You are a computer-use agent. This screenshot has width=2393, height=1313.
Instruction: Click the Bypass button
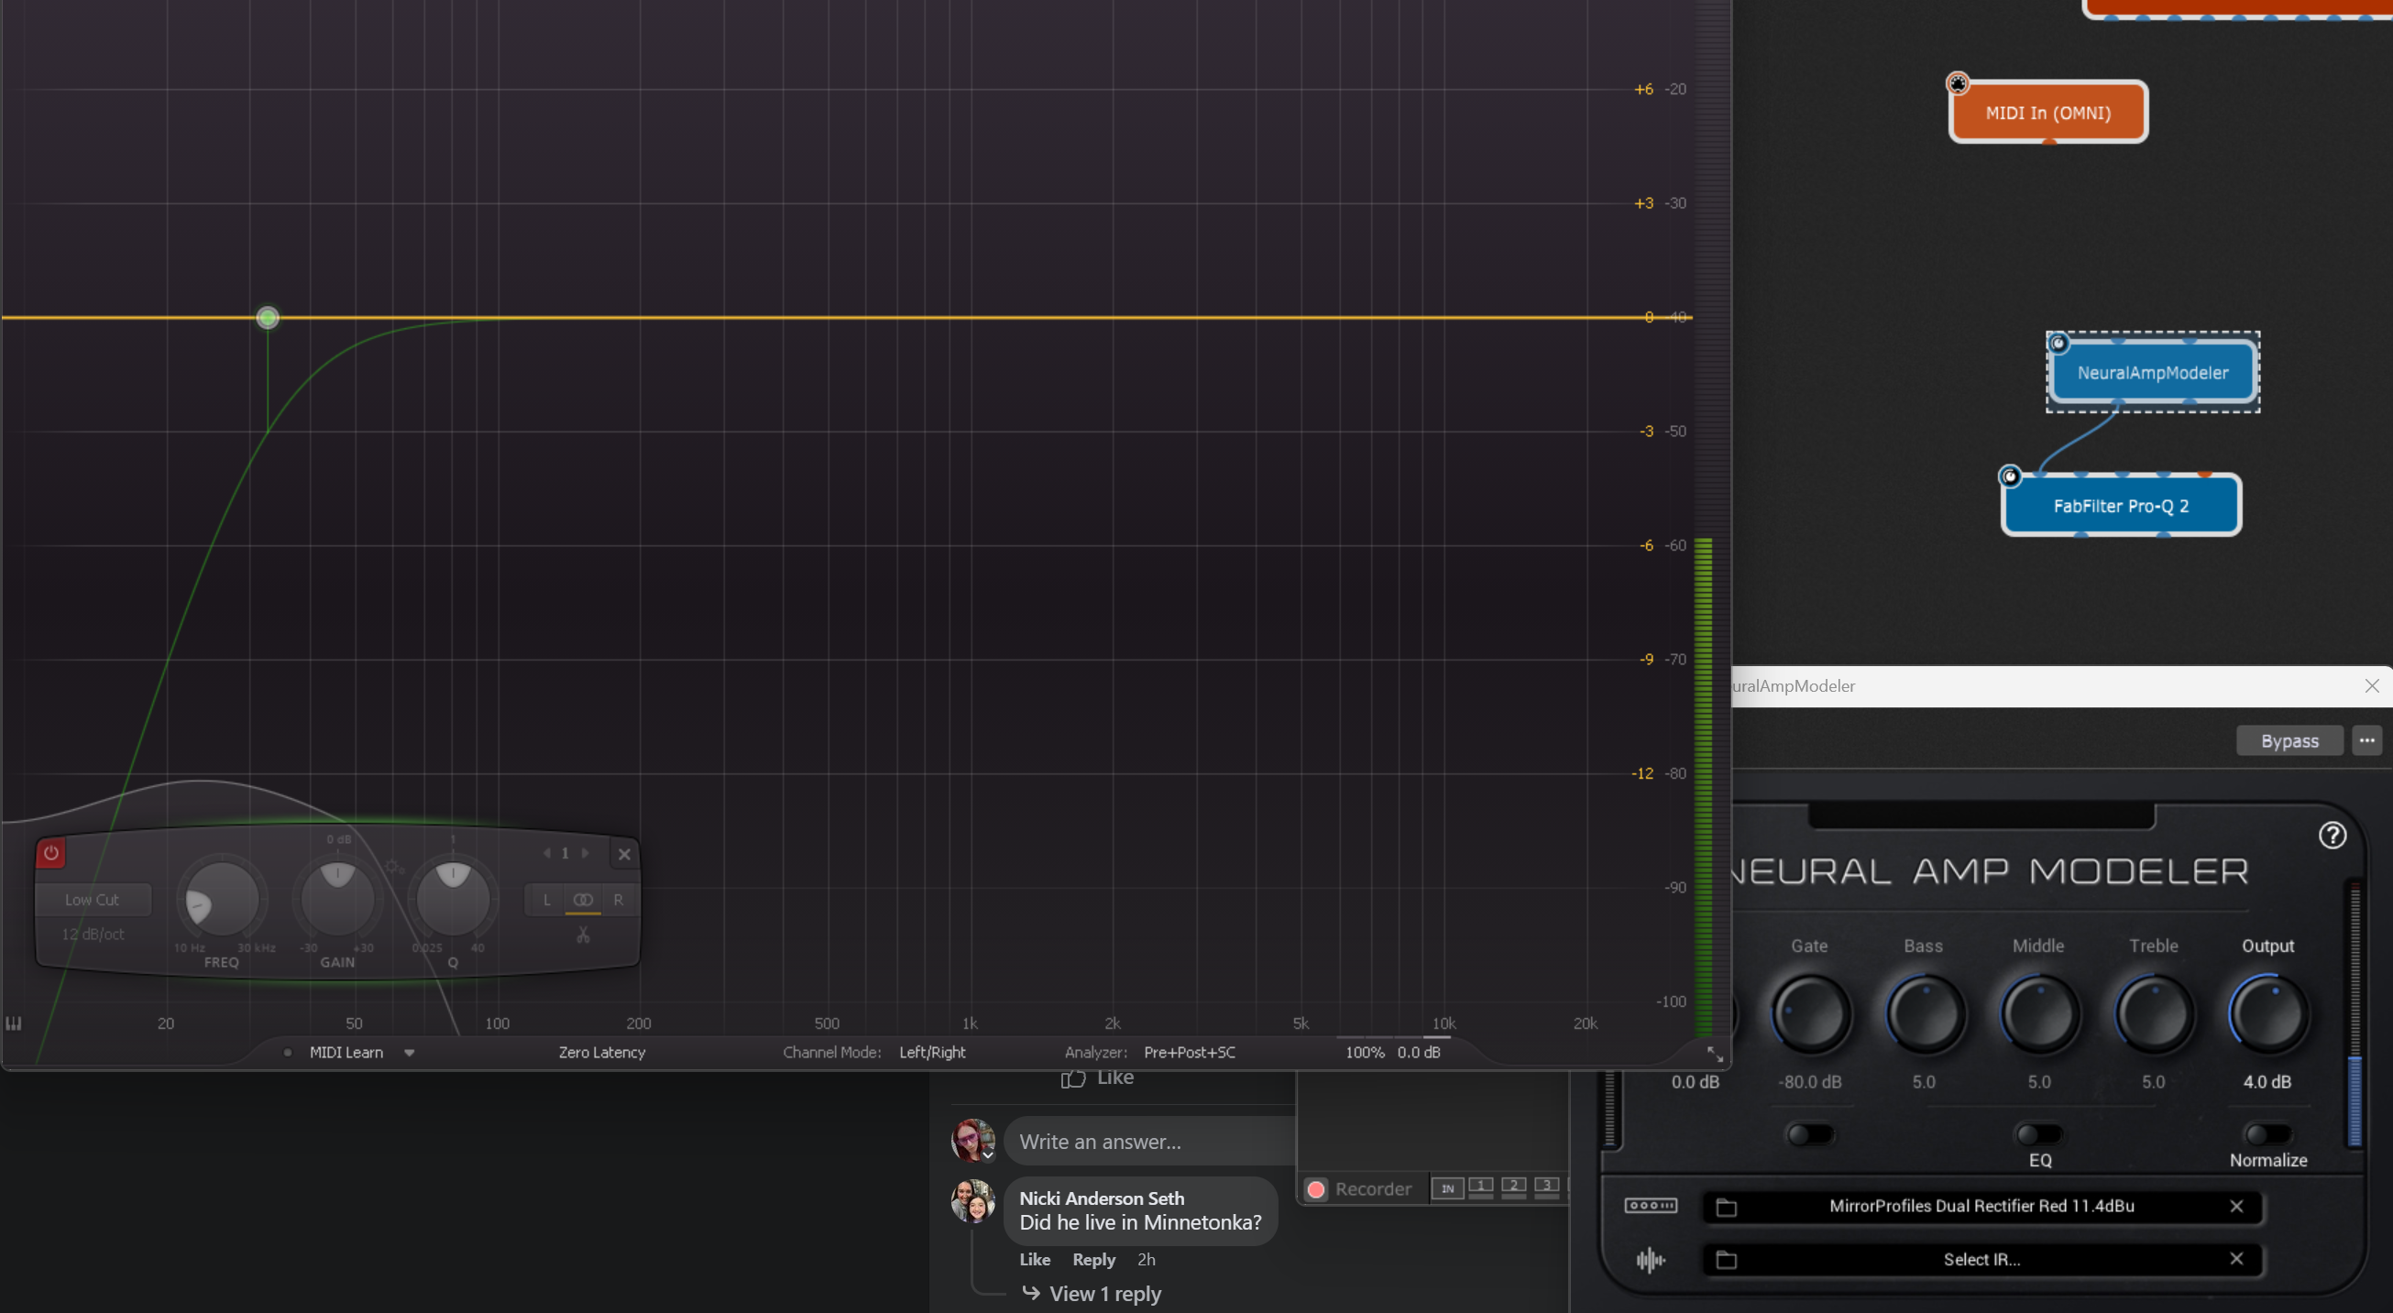point(2289,741)
